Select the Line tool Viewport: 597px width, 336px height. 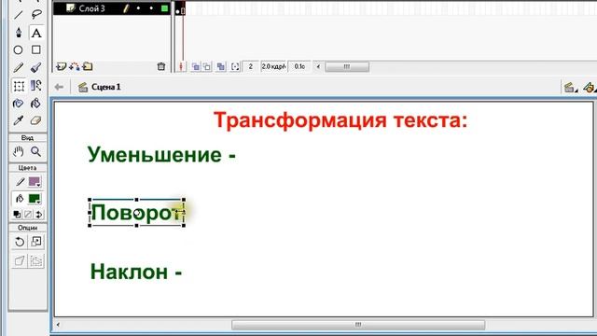[x=18, y=15]
